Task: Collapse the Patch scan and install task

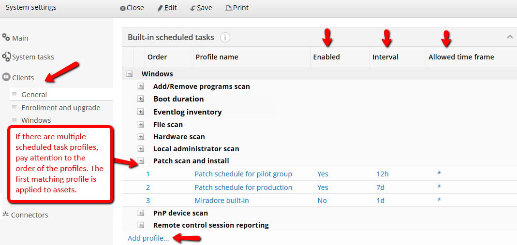Action: 141,161
